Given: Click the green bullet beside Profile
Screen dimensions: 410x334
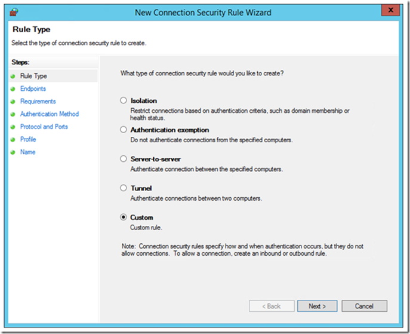Looking at the screenshot, I should point(13,139).
